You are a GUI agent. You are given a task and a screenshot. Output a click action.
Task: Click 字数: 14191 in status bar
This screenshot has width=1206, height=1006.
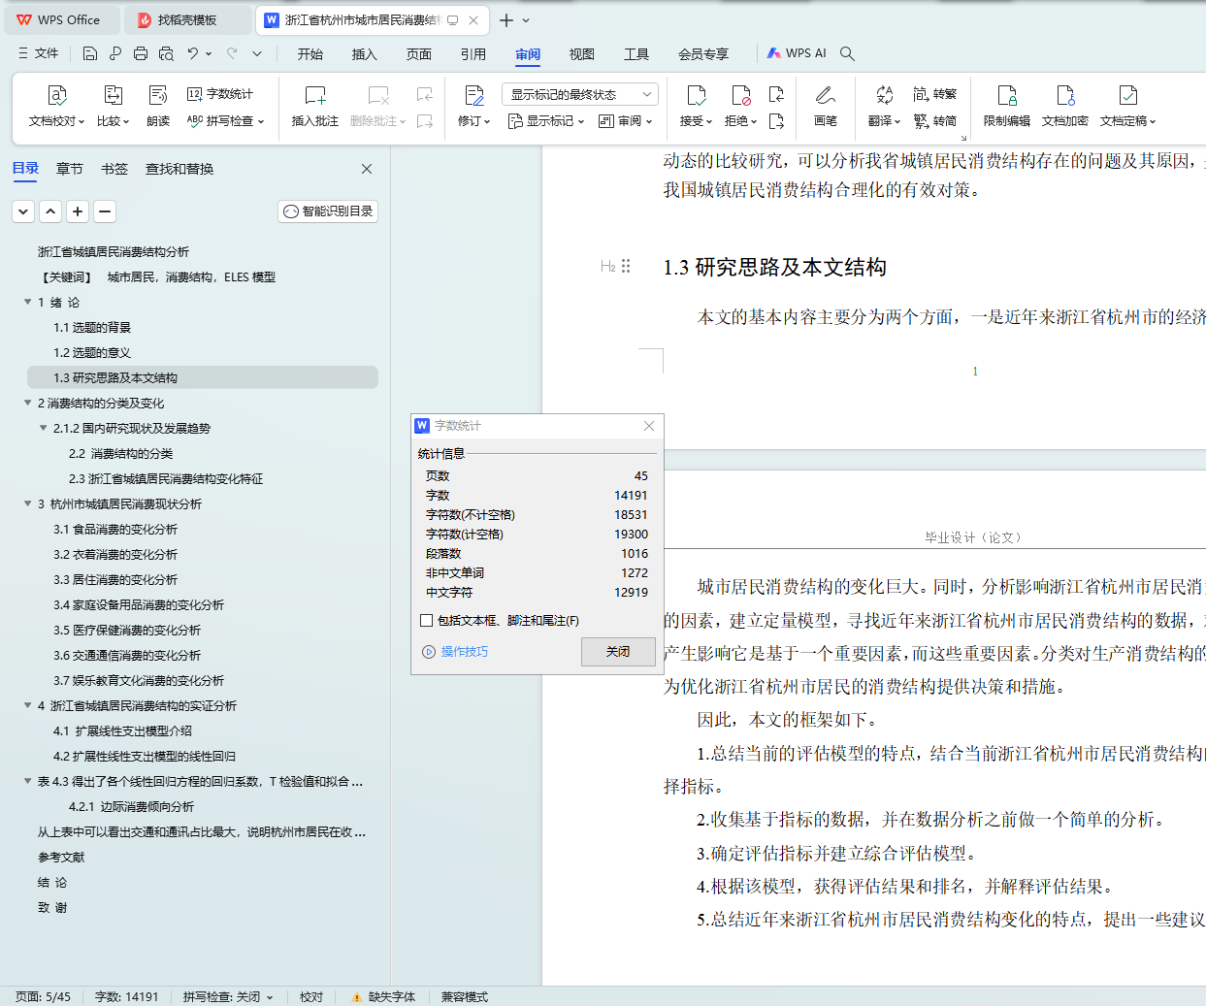pos(126,996)
